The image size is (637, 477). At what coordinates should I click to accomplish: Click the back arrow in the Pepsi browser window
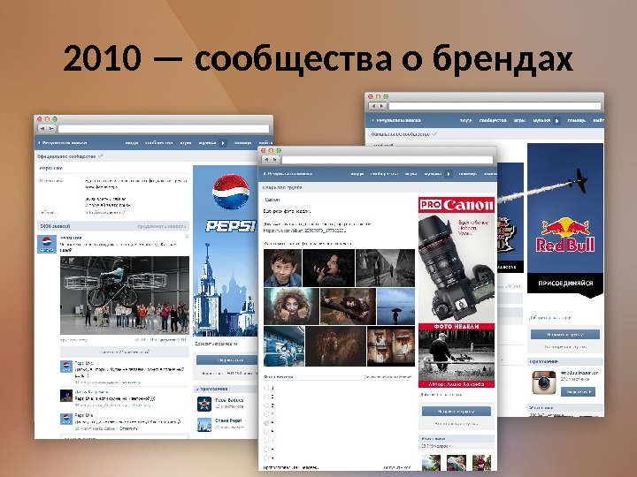[x=42, y=129]
